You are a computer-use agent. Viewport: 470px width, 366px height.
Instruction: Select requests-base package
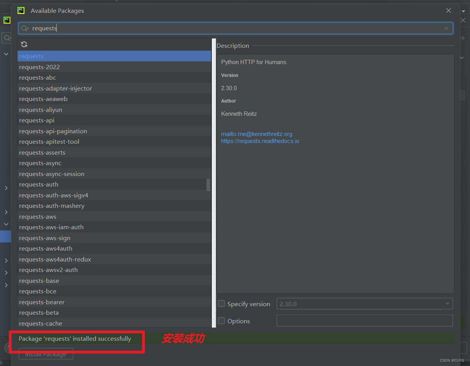tap(114, 281)
